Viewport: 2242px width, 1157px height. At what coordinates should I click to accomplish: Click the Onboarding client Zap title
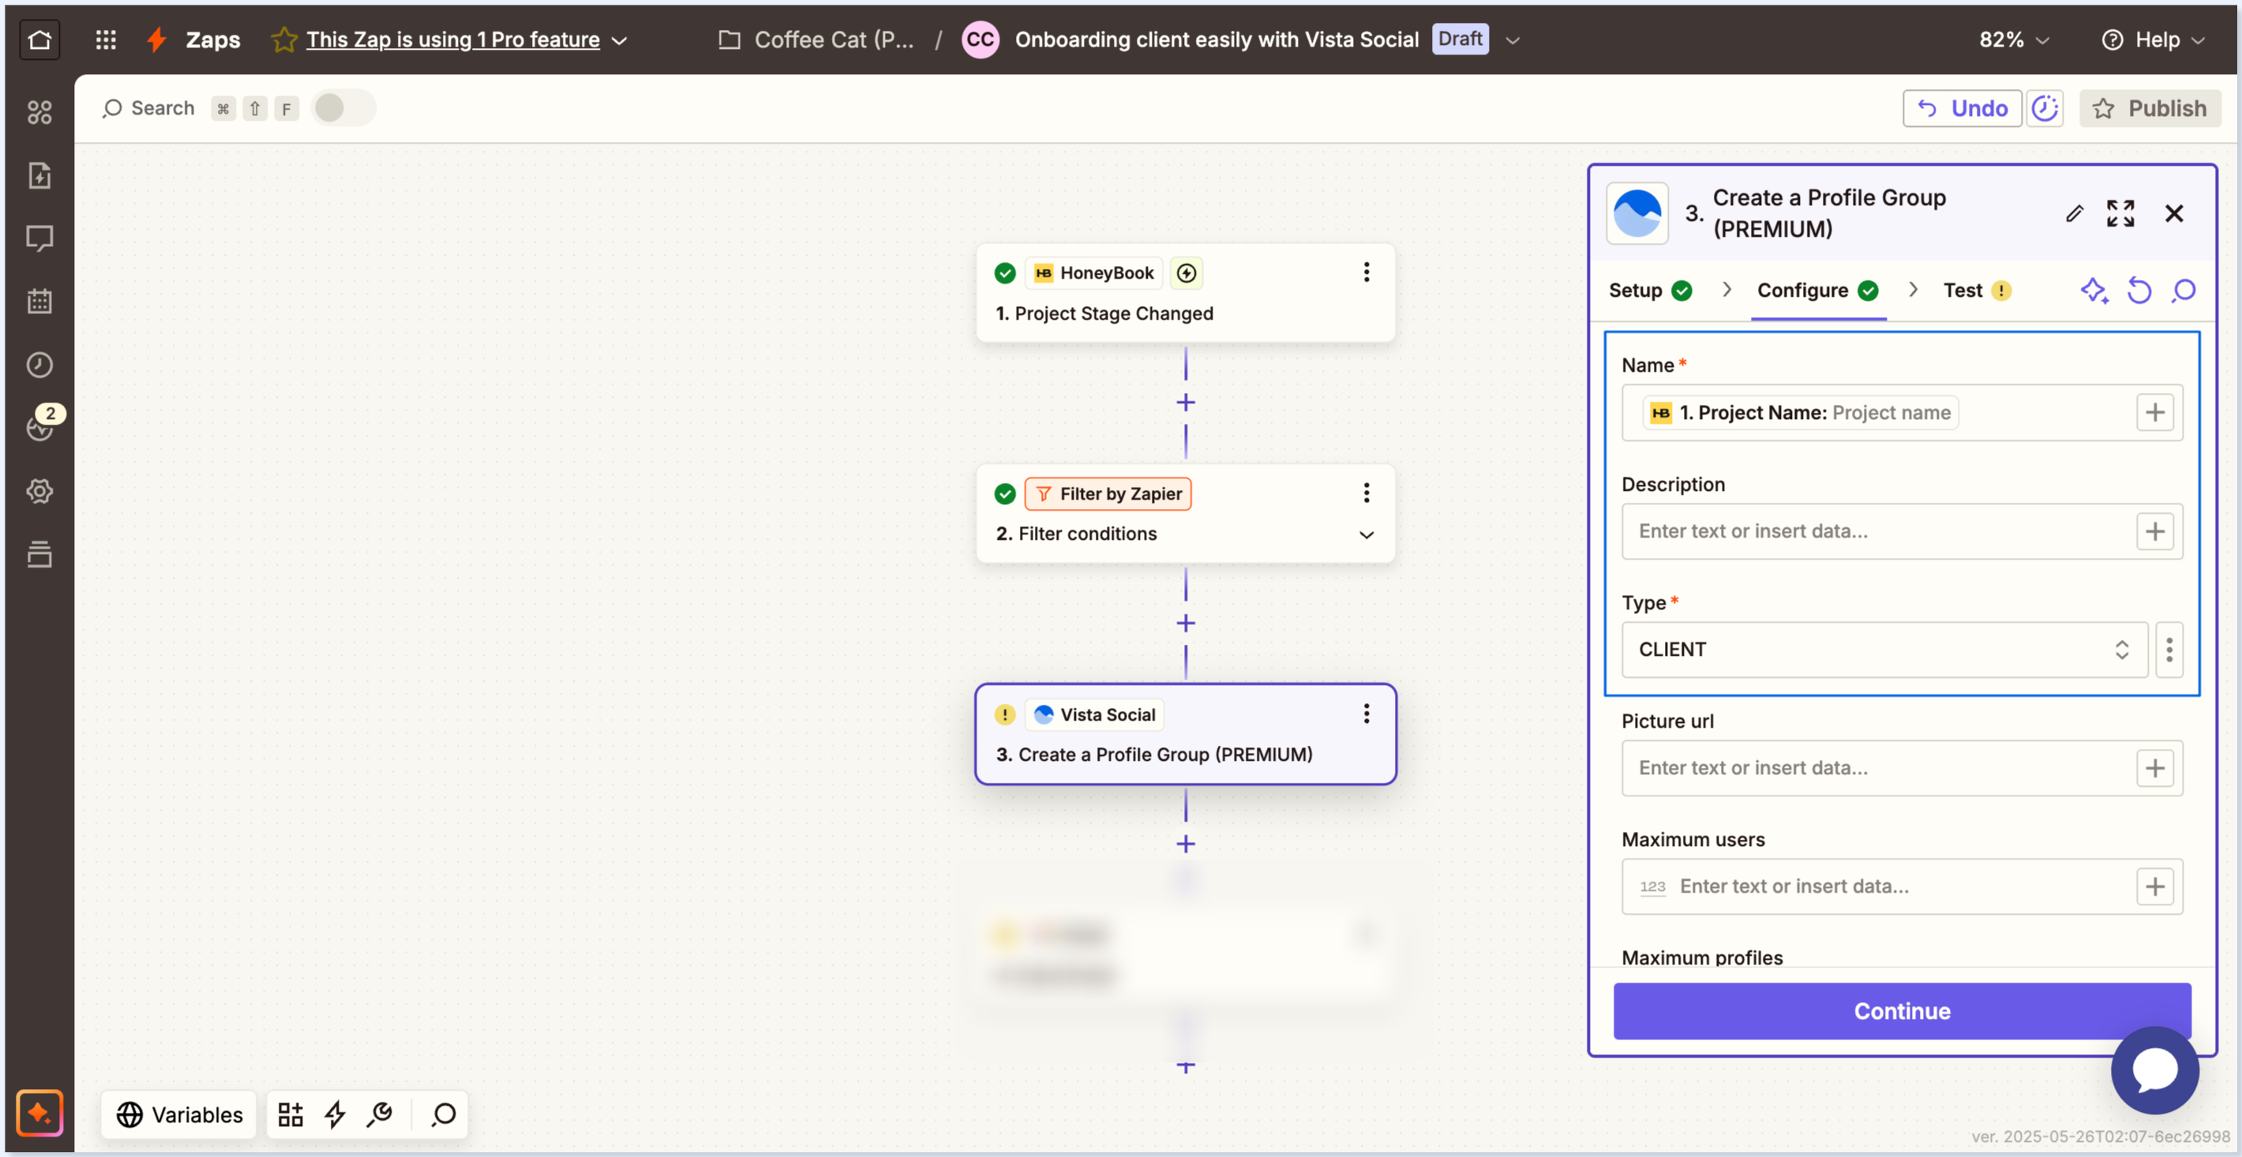click(x=1216, y=40)
